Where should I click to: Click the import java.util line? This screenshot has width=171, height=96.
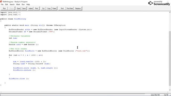point(10,13)
